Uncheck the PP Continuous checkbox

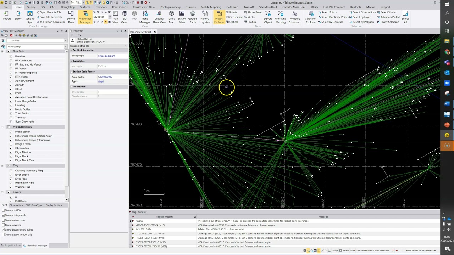point(11,61)
